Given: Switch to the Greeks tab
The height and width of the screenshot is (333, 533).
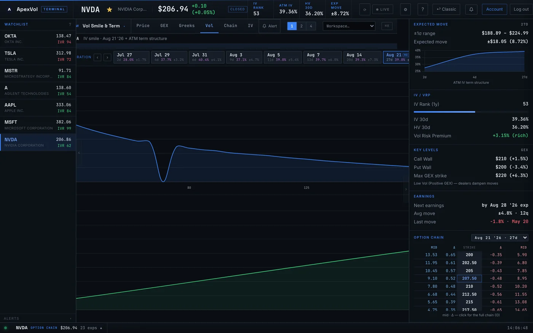Looking at the screenshot, I should [x=187, y=26].
